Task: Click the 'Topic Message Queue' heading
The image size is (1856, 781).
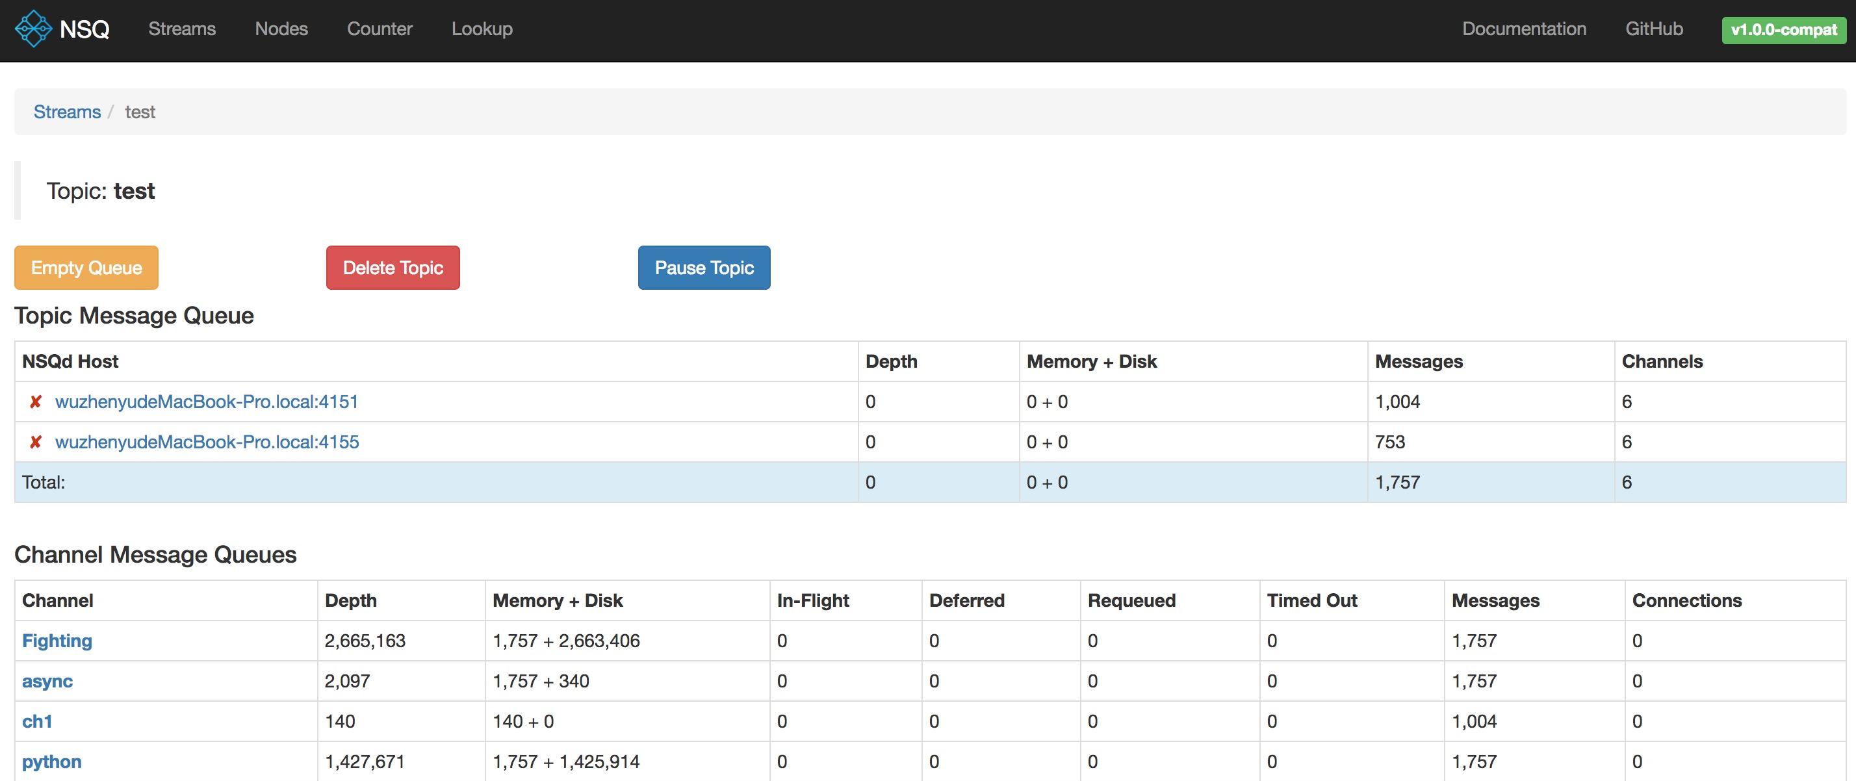Action: pos(134,316)
